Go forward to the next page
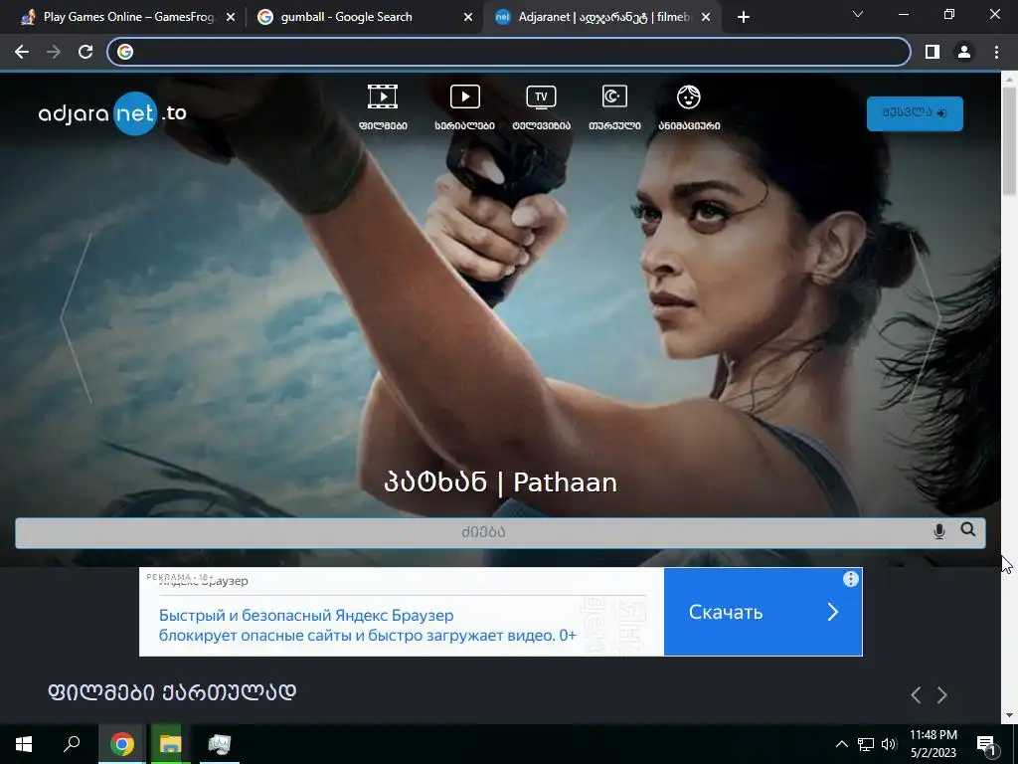Screen dimensions: 1018x764 [x=54, y=52]
